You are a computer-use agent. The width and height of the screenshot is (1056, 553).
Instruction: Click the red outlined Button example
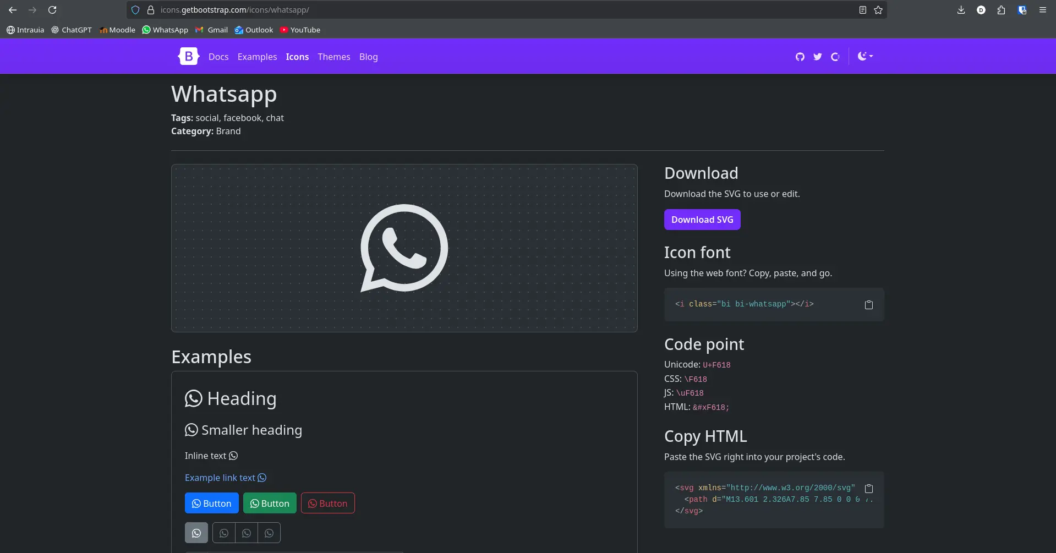[x=327, y=502]
